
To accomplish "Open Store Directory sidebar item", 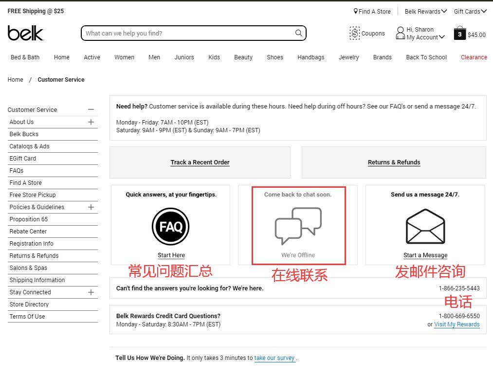I will click(29, 304).
